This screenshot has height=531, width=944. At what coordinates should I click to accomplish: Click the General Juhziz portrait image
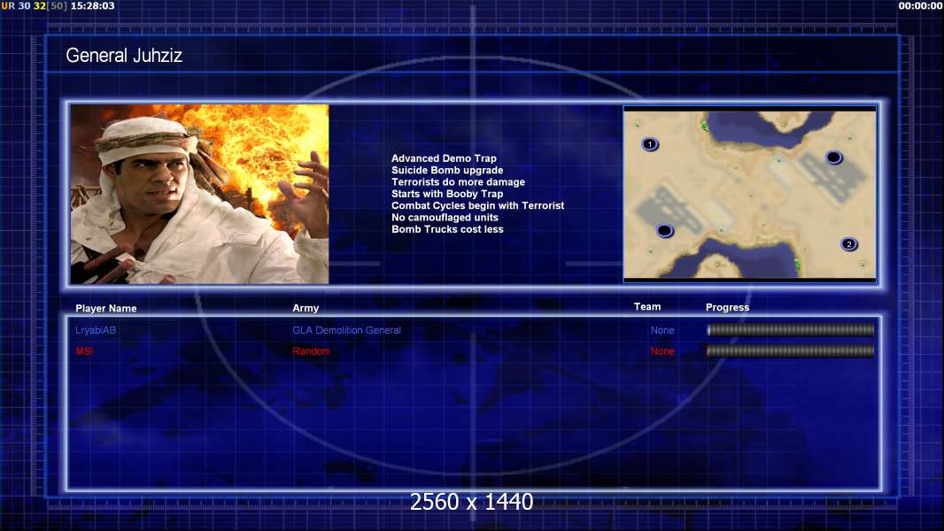click(199, 194)
